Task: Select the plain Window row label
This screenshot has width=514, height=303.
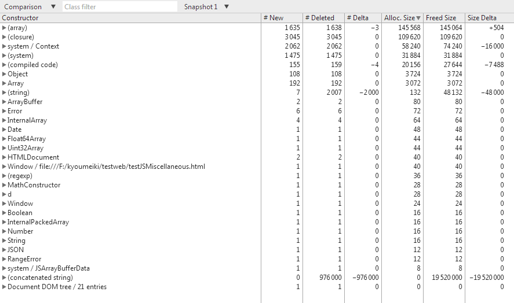Action: (20, 204)
